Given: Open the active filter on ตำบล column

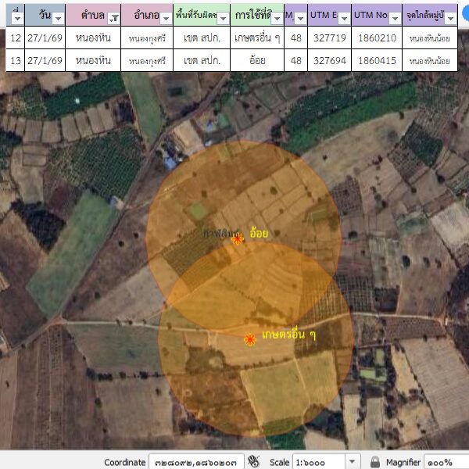Looking at the screenshot, I should (x=114, y=17).
